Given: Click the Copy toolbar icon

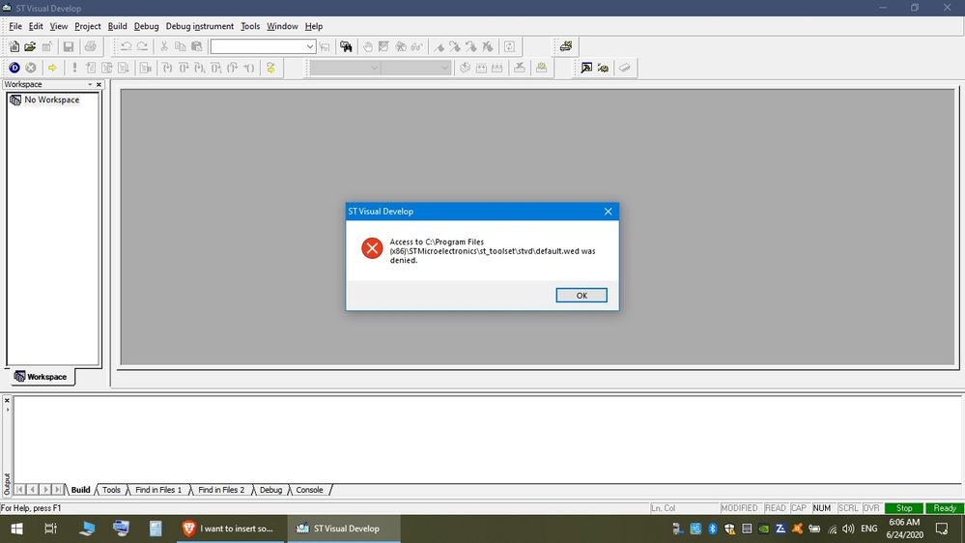Looking at the screenshot, I should [181, 46].
